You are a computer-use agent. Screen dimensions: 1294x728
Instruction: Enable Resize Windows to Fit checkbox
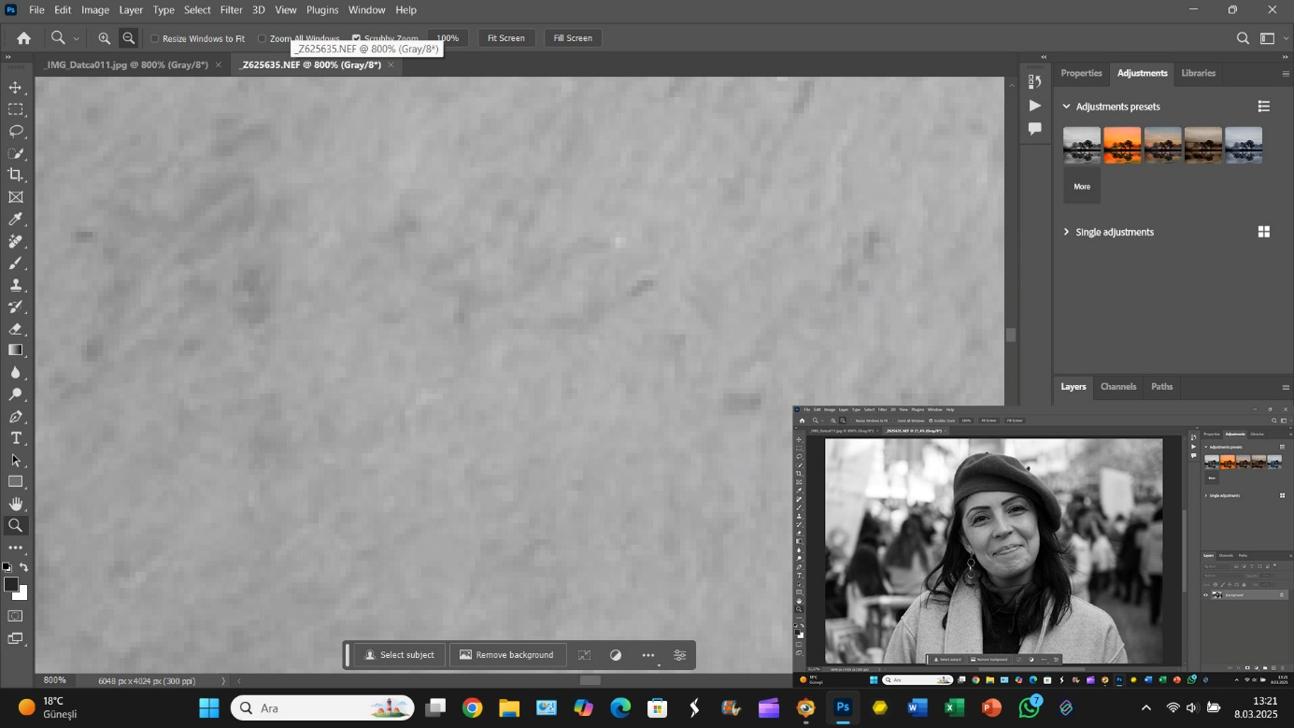click(x=155, y=38)
